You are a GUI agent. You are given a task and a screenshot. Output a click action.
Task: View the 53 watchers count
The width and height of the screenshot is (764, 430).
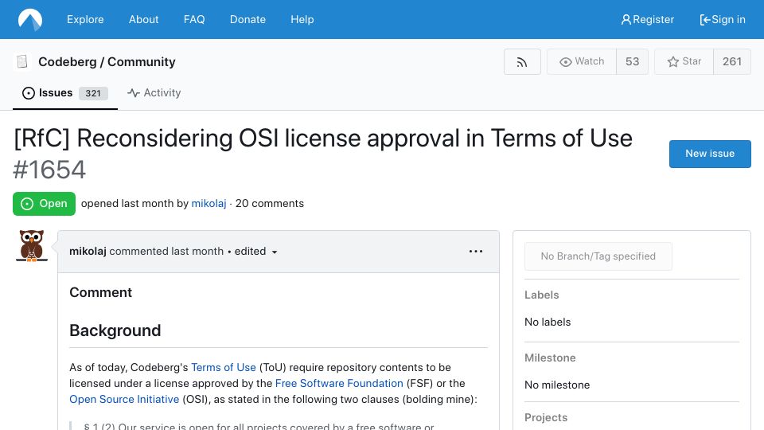tap(632, 62)
